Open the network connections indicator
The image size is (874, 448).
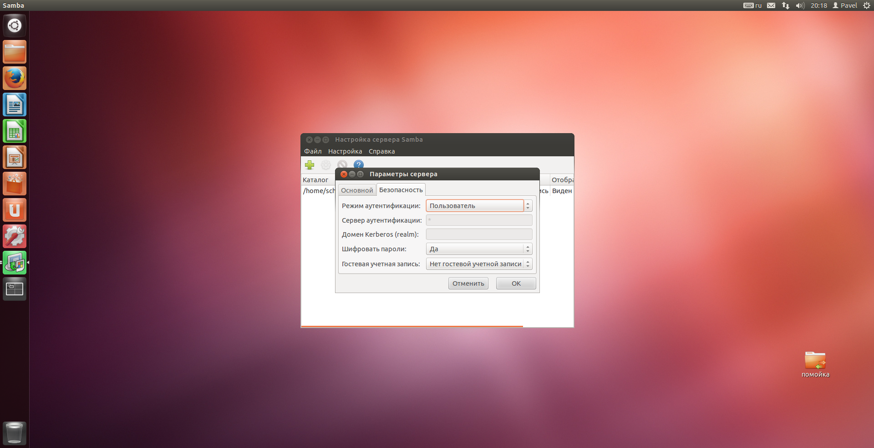(786, 5)
